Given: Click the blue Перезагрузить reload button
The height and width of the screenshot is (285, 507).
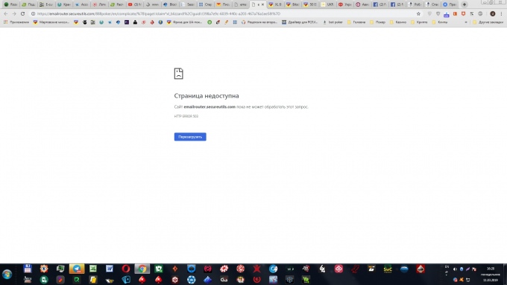Looking at the screenshot, I should [x=190, y=137].
